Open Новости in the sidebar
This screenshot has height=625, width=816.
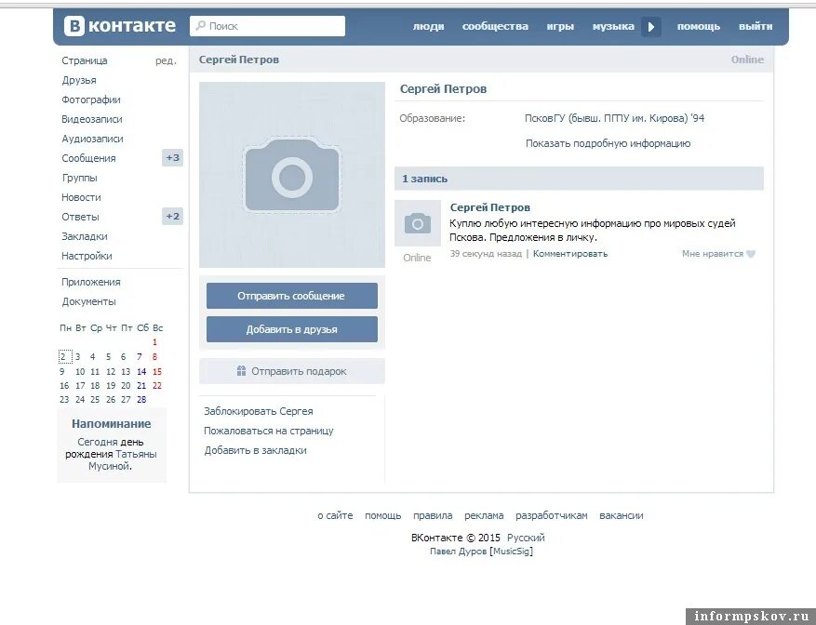point(81,197)
